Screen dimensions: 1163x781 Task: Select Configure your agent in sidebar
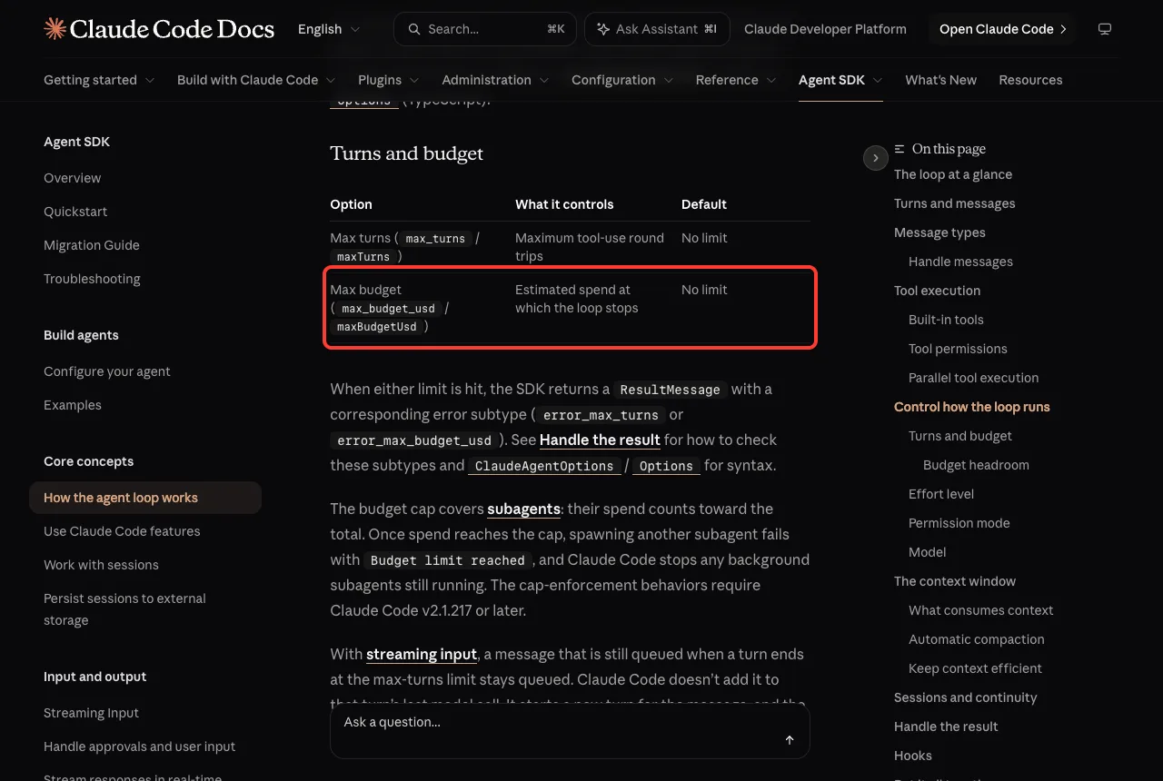(107, 371)
